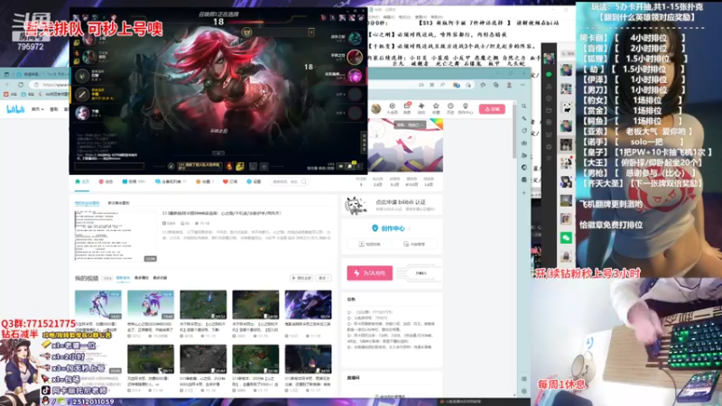Click the browser address bar

(51, 85)
